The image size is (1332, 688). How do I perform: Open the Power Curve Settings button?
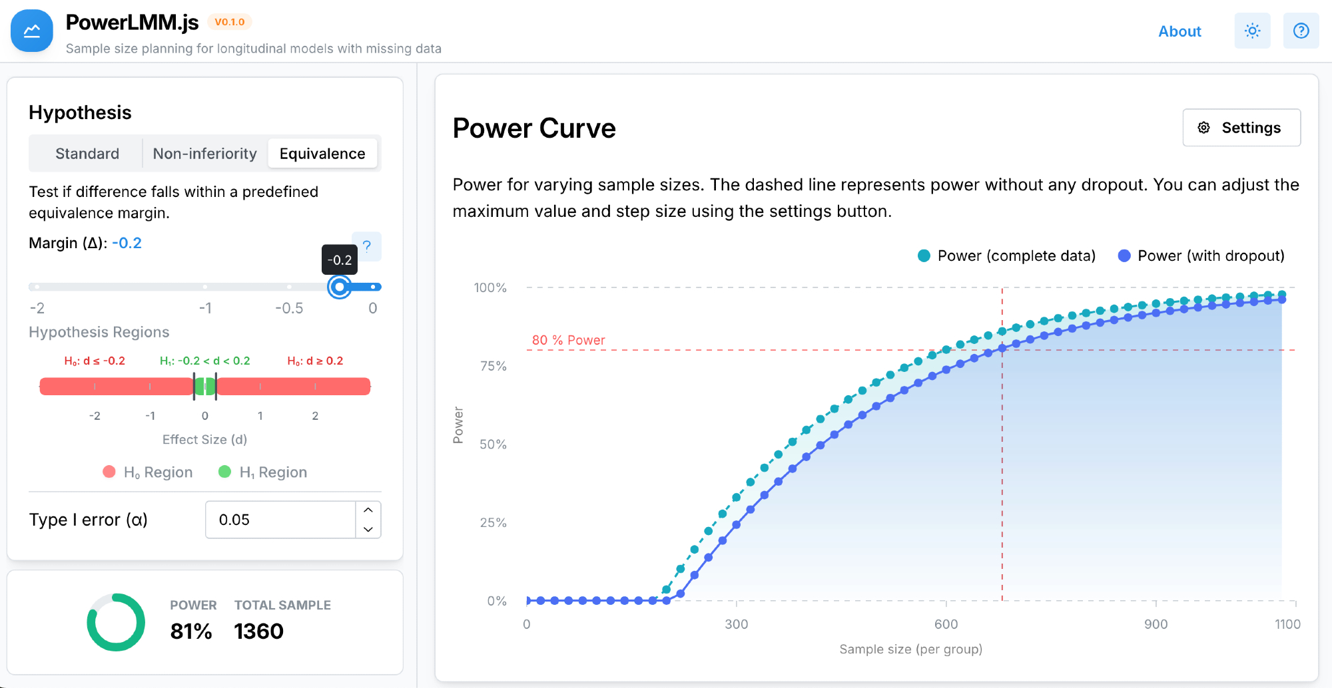tap(1241, 128)
